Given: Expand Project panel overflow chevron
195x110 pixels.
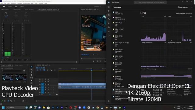Looking at the screenshot, I should [28, 65].
